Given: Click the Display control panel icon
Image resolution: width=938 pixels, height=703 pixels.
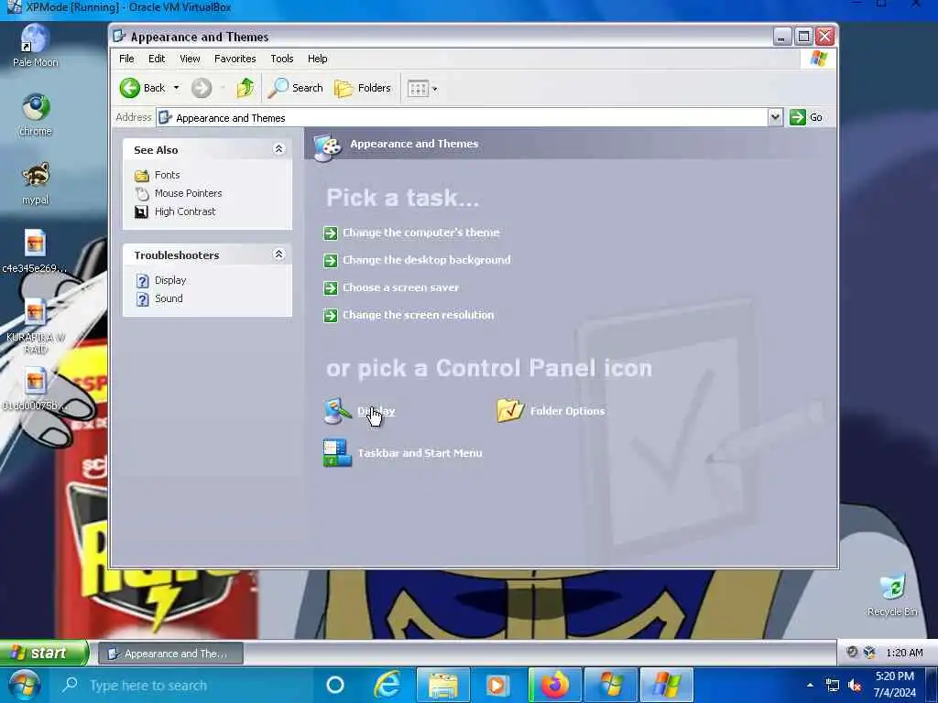Looking at the screenshot, I should (x=337, y=411).
